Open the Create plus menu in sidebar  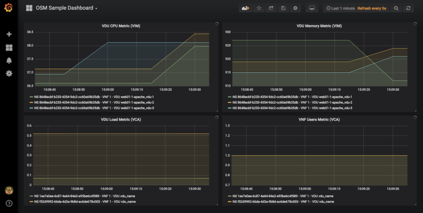[x=9, y=34]
